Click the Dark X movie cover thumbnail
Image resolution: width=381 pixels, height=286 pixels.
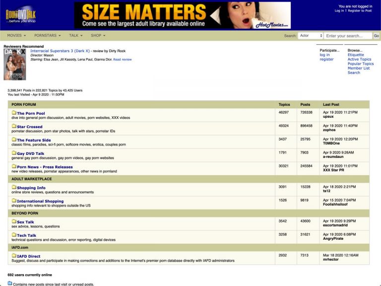[14, 65]
